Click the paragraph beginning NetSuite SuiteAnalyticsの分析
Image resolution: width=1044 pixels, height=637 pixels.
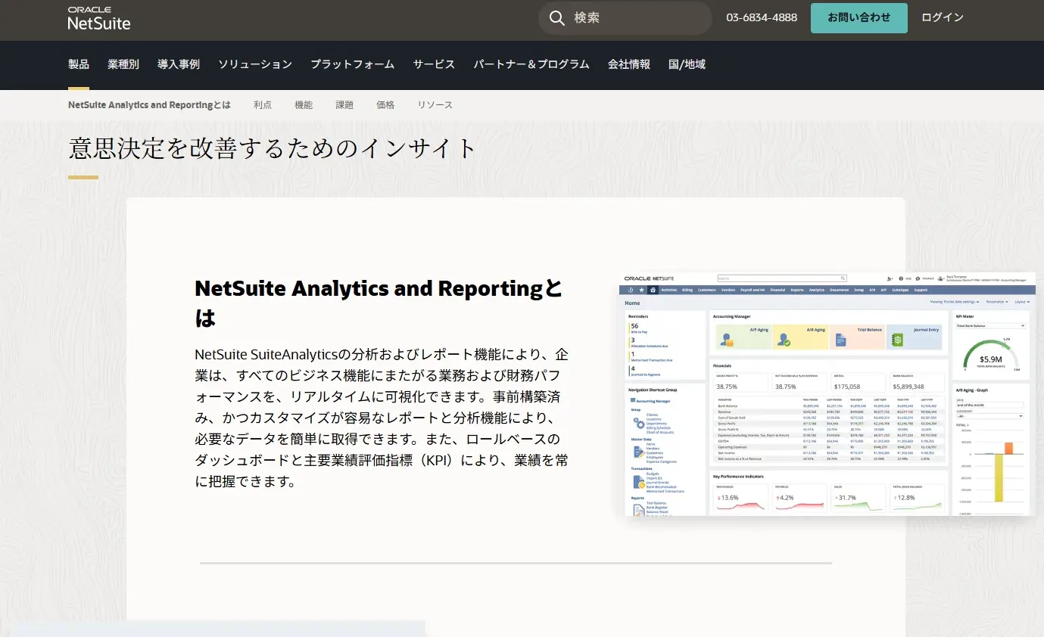382,418
